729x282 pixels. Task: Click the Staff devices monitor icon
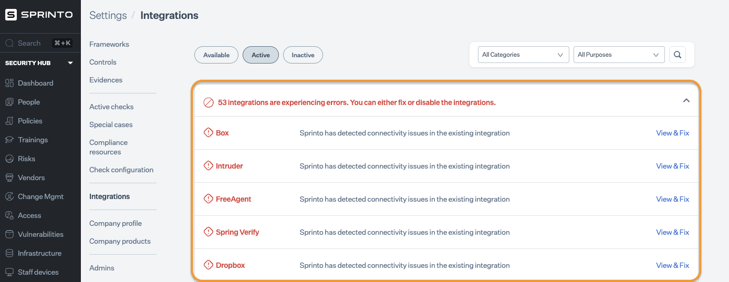coord(9,272)
